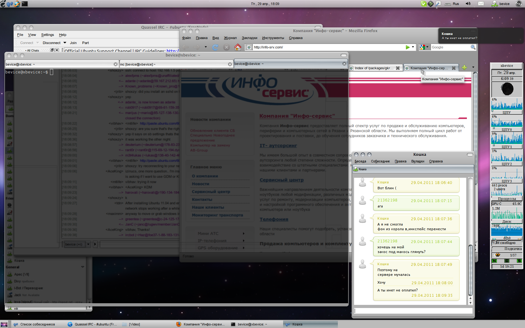Click the green arrow tray icon
Image resolution: width=525 pixels, height=328 pixels.
[x=431, y=4]
